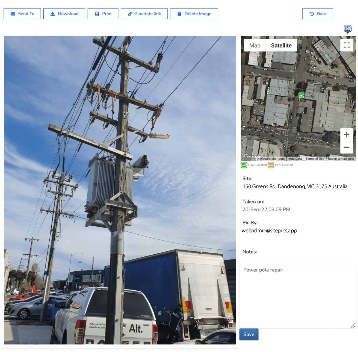The image size is (358, 352).
Task: Zoom in on the map
Action: coord(346,134)
